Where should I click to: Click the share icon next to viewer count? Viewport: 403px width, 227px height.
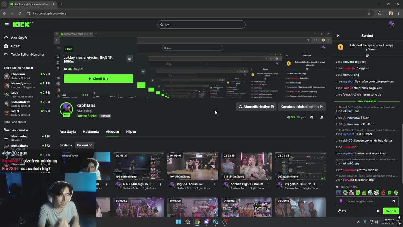tap(311, 117)
